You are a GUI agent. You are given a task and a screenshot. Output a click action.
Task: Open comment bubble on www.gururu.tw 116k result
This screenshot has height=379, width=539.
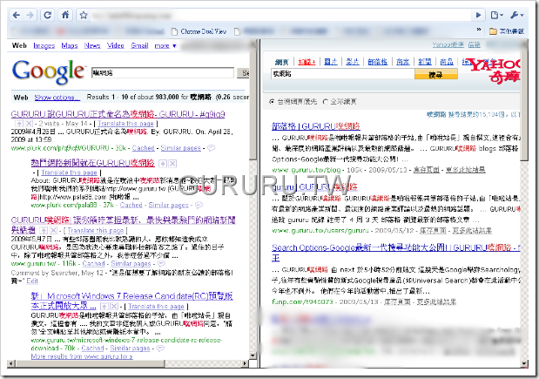coord(161,263)
